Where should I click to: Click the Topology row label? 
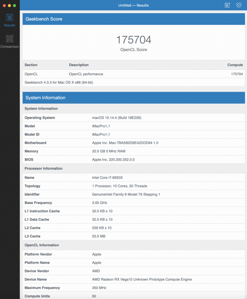click(32, 186)
